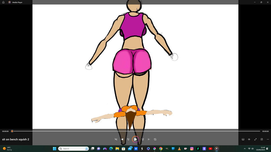Open the game controller app on the taskbar
This screenshot has width=271, height=152.
105,149
